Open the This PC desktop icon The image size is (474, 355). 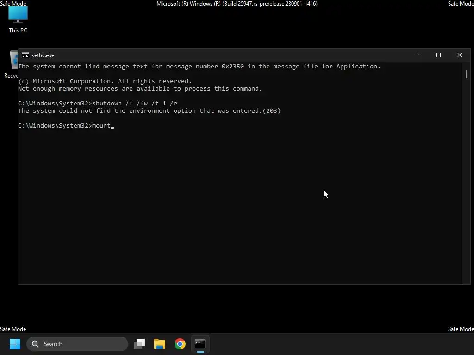18,19
